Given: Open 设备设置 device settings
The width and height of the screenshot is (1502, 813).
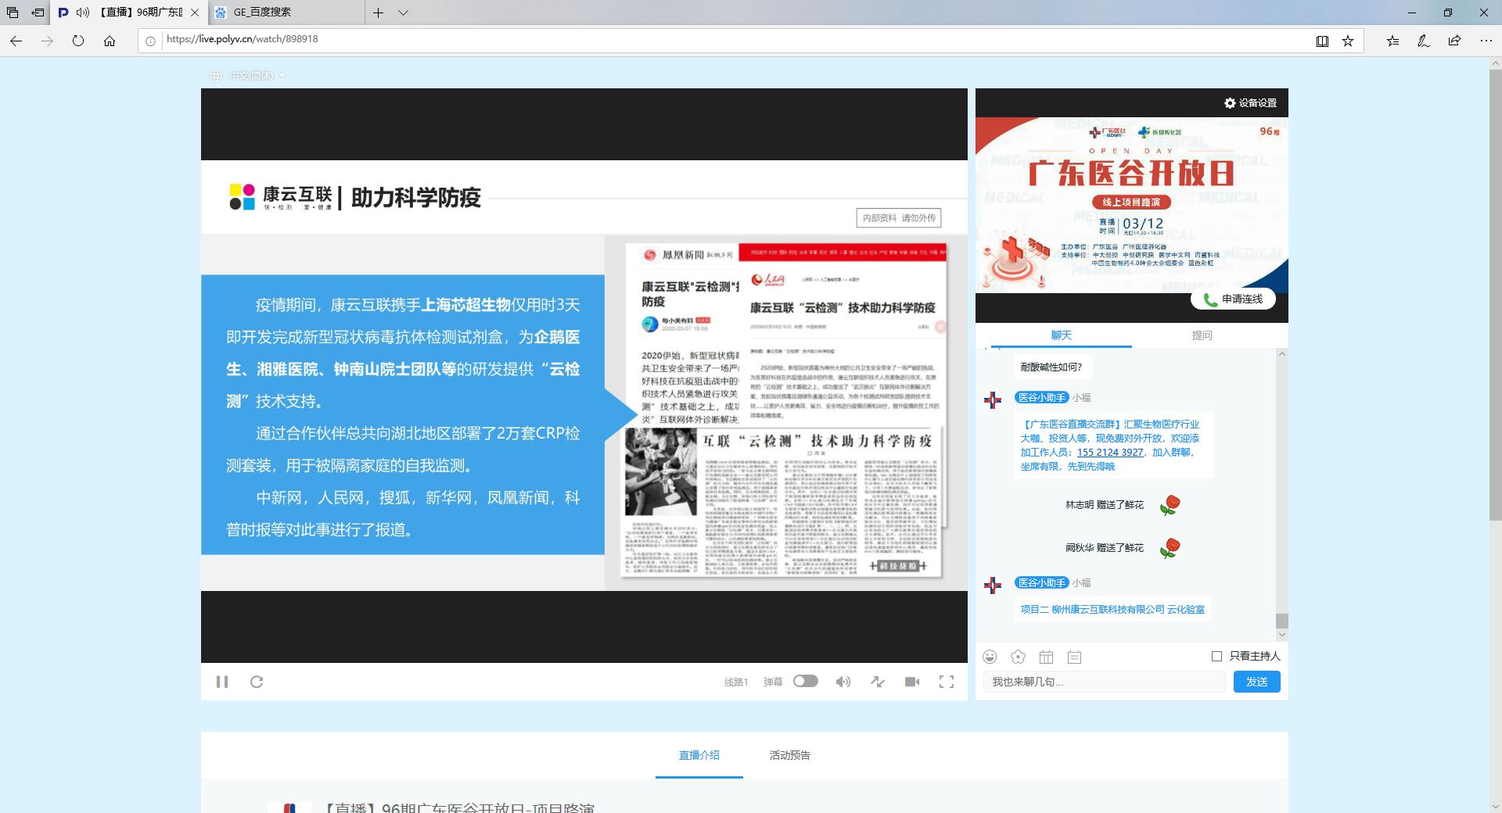Looking at the screenshot, I should (x=1250, y=103).
